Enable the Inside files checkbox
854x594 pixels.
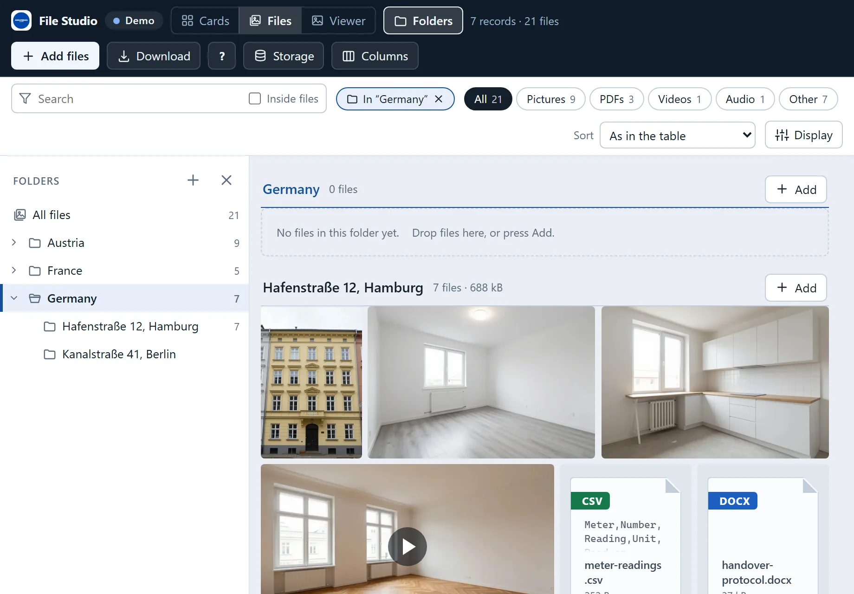point(255,98)
